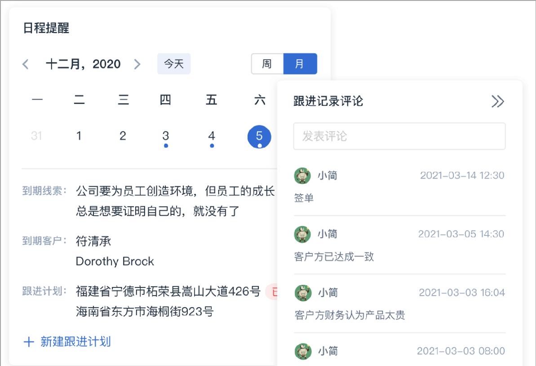
Task: Select date 31 in calendar
Action: 36,136
